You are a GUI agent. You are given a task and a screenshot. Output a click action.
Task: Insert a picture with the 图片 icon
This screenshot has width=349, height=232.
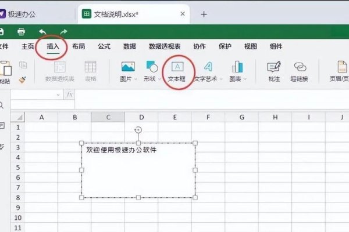(x=128, y=67)
